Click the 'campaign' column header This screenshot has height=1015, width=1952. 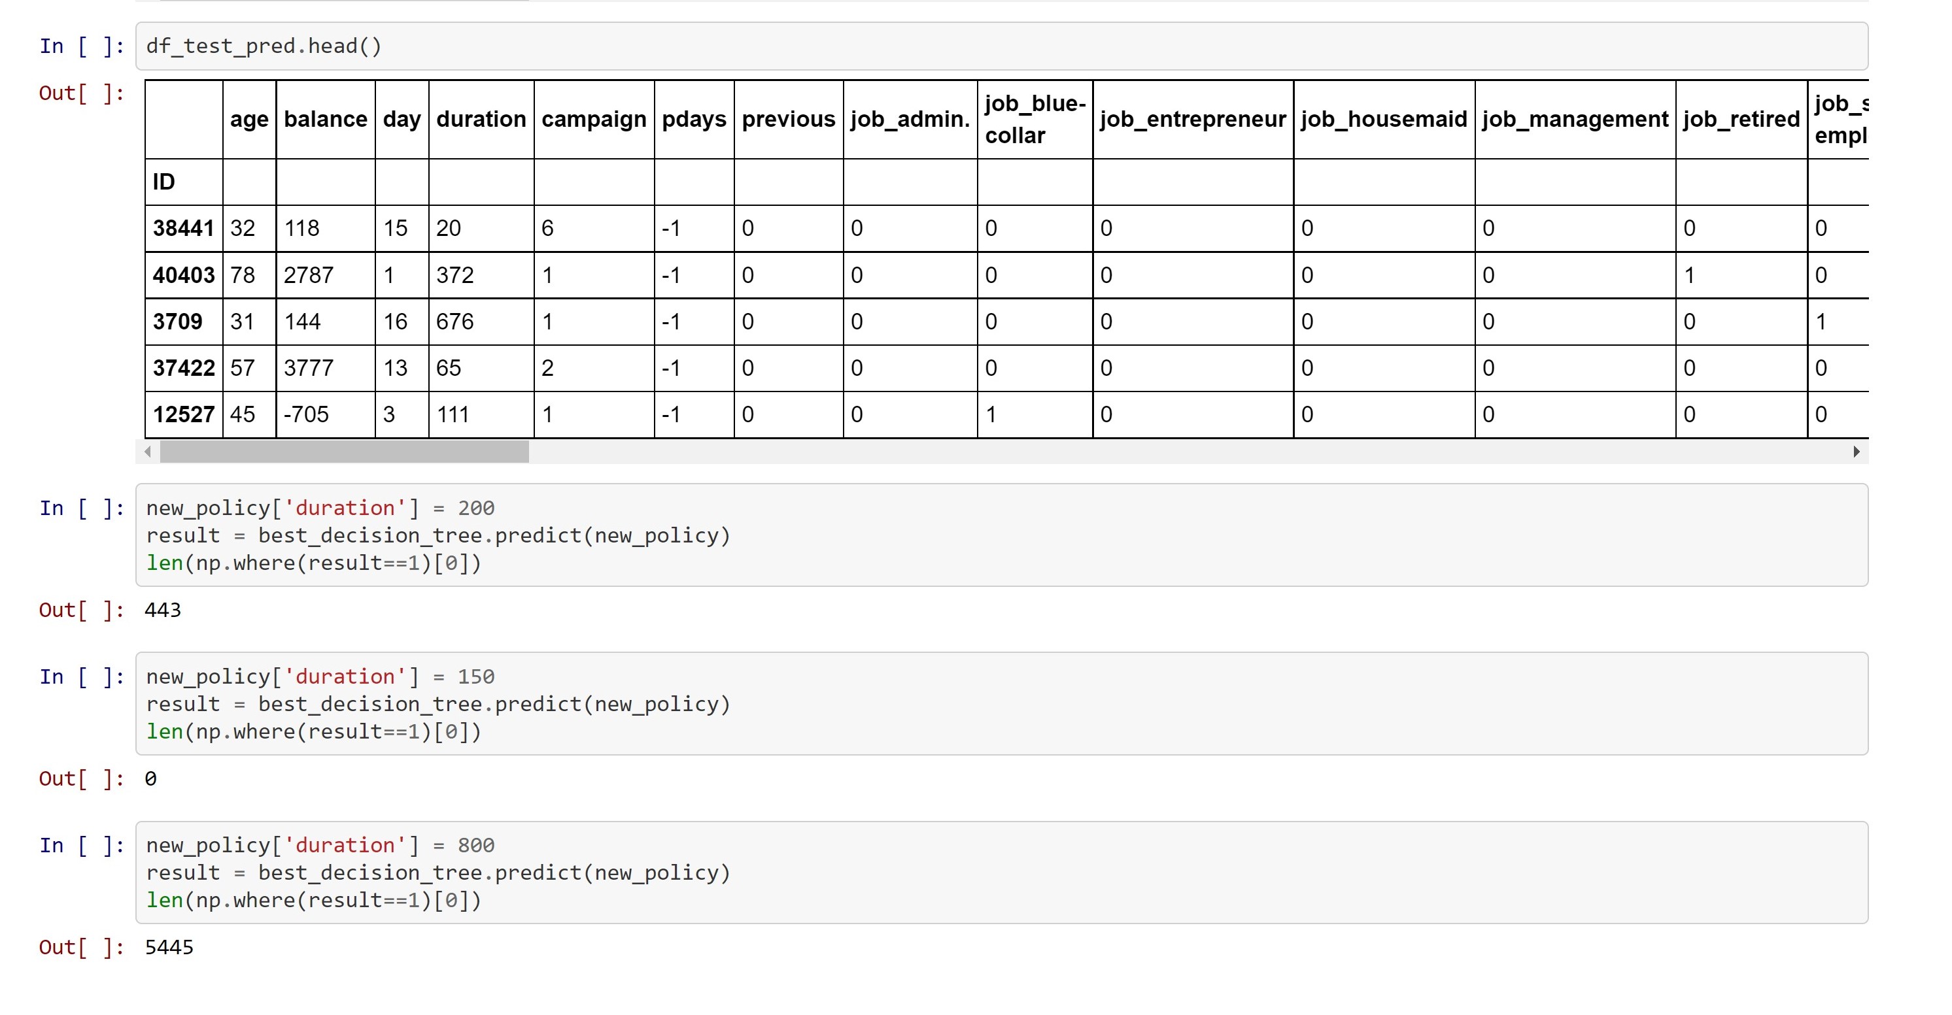pos(593,119)
